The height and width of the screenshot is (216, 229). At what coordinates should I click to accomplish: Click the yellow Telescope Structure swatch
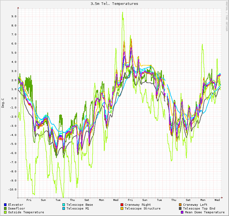pos(122,208)
